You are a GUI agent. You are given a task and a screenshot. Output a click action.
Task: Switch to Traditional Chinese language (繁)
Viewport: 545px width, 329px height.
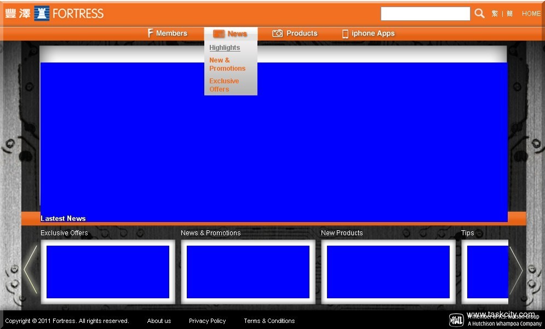495,14
